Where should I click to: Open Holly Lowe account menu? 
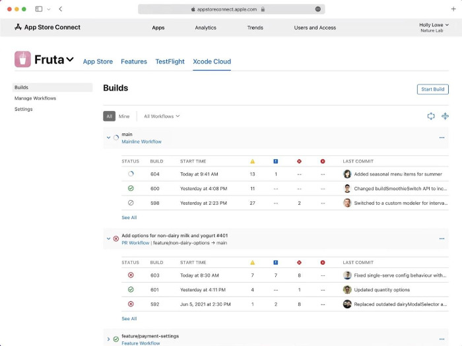coord(434,28)
